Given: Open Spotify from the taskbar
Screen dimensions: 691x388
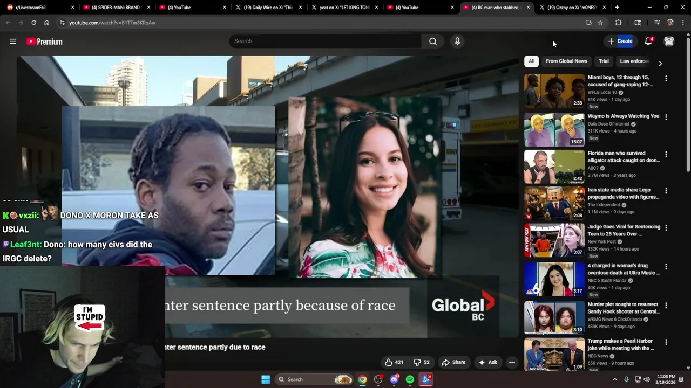Looking at the screenshot, I should tap(410, 379).
